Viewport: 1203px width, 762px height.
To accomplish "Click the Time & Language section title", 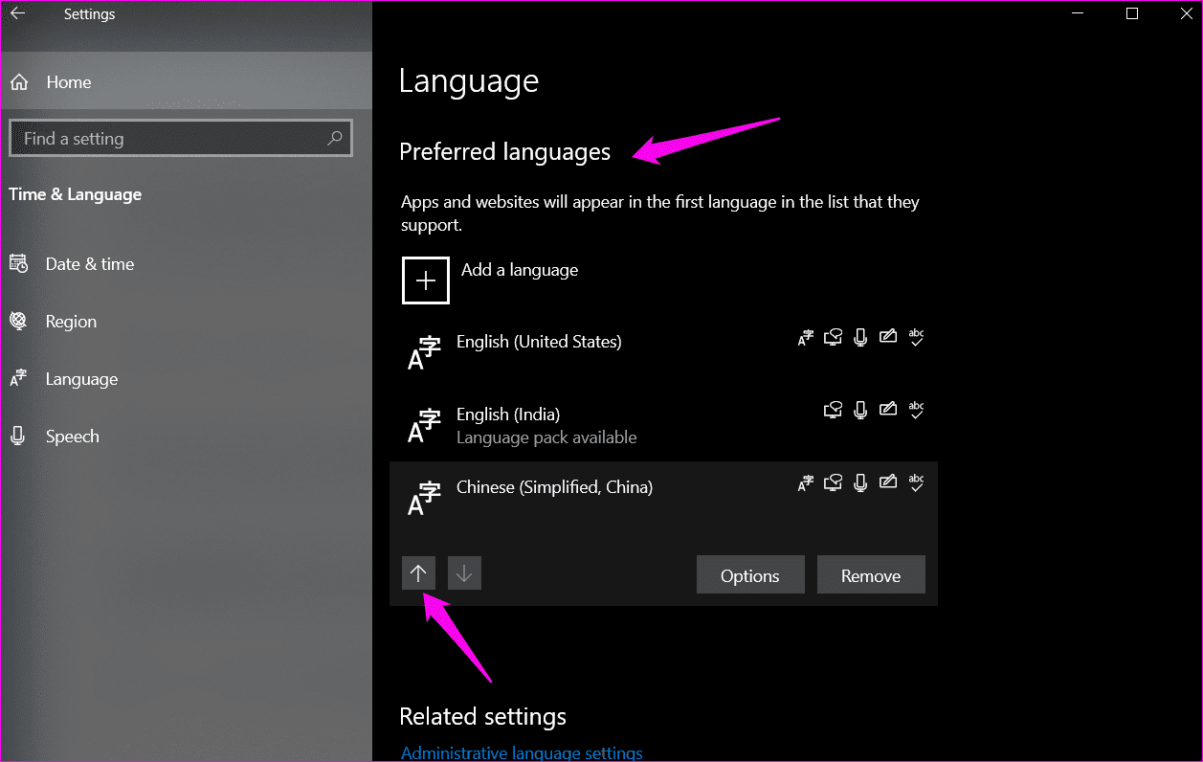I will coord(75,194).
